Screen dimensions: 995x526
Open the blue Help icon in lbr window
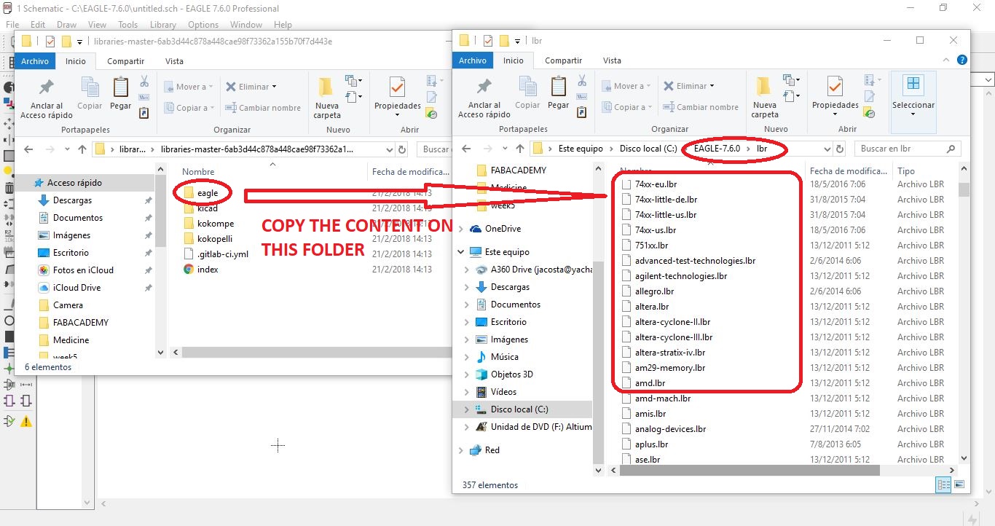tap(962, 60)
